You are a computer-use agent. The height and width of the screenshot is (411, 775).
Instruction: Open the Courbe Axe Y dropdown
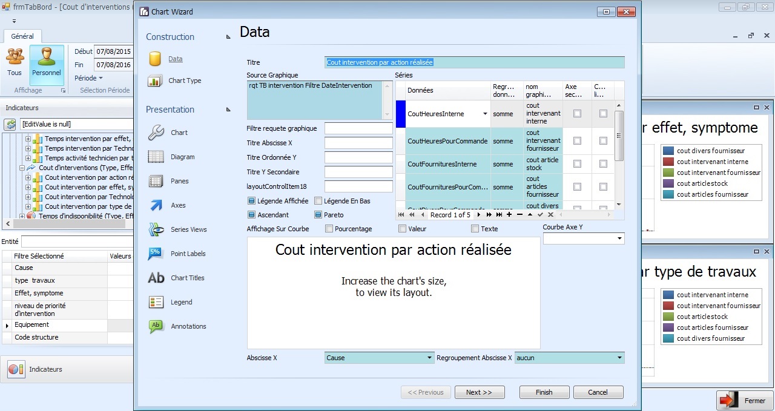619,239
